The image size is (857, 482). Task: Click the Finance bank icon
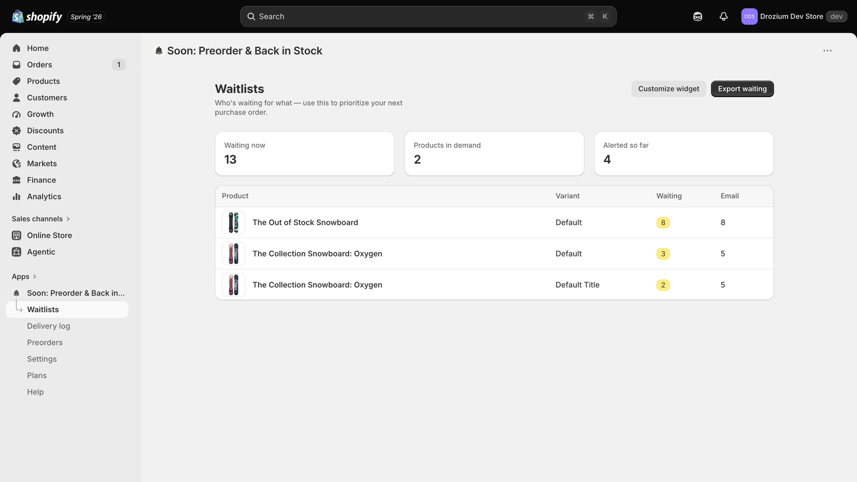point(17,180)
